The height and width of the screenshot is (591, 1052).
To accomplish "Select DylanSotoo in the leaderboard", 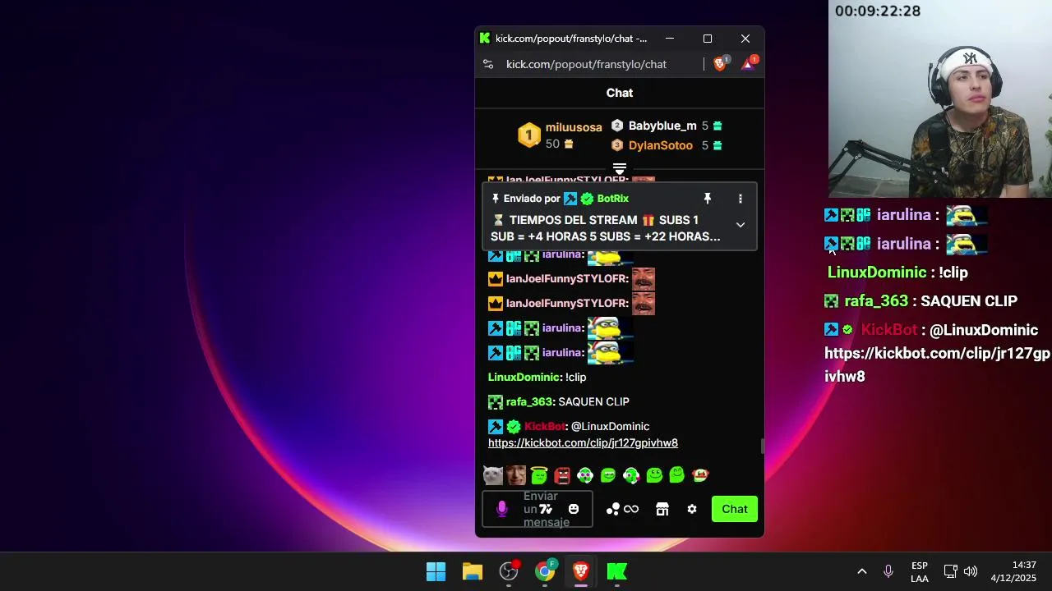I will point(661,145).
